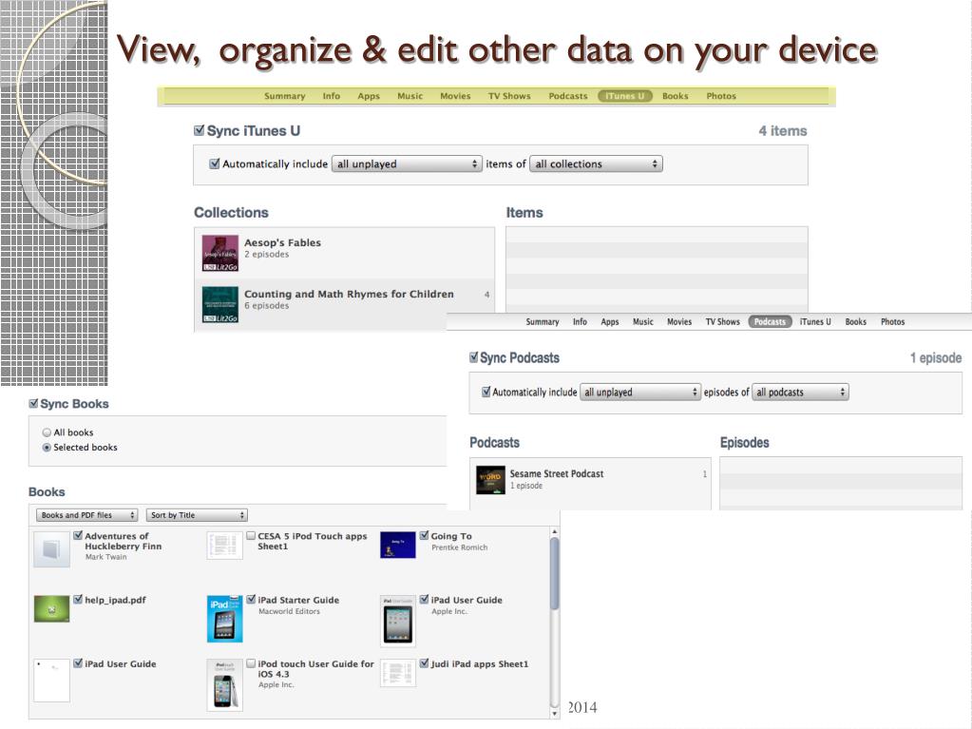972x729 pixels.
Task: Select highlighted iTunes U tab in yellow bar
Action: point(625,96)
